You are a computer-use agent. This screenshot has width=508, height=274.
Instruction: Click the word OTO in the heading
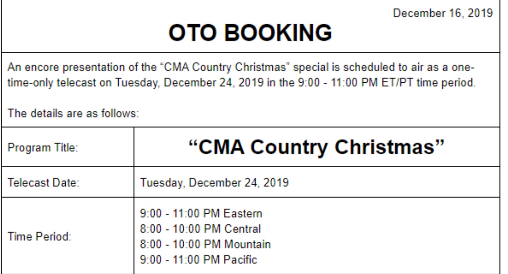click(193, 33)
